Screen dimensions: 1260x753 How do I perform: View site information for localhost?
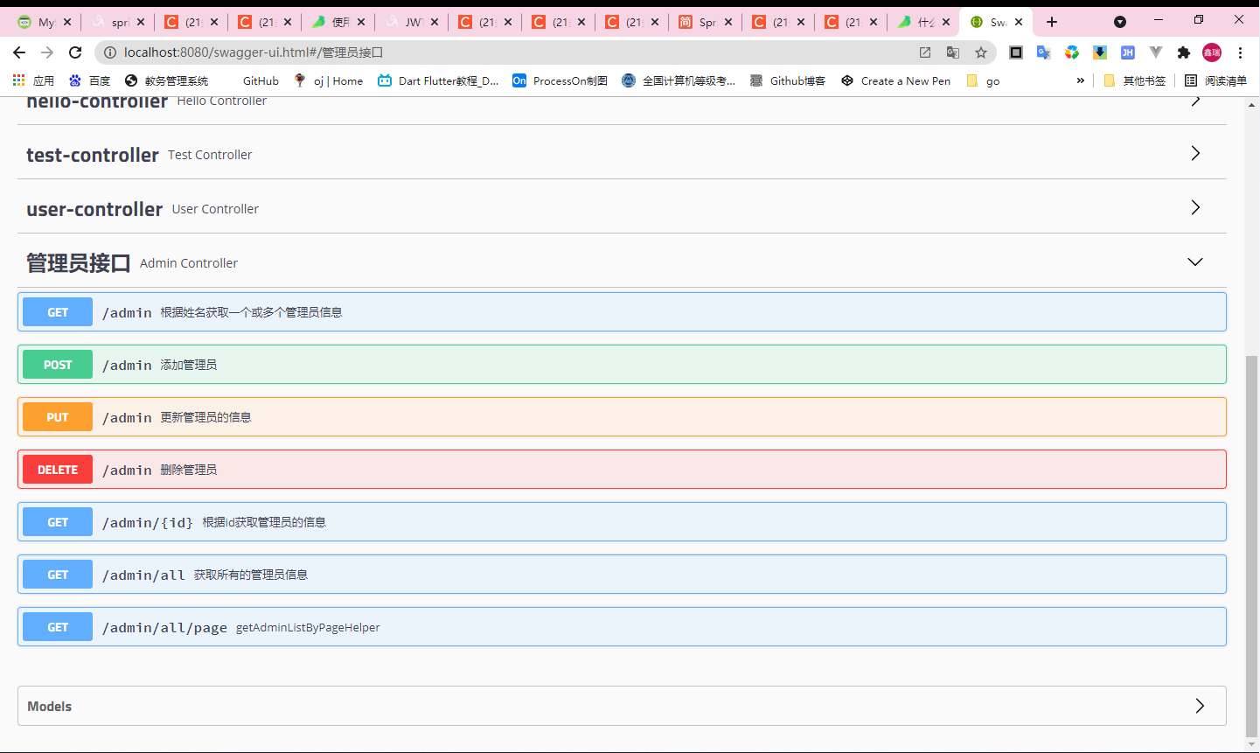coord(110,52)
